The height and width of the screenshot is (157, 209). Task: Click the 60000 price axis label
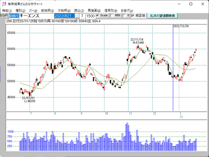(11, 49)
